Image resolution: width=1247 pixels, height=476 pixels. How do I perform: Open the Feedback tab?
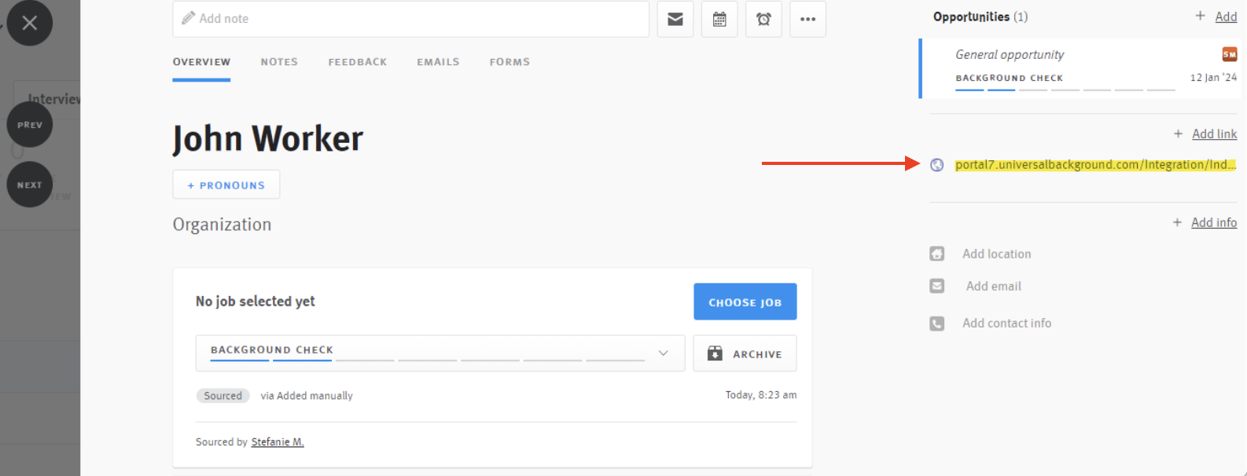click(357, 62)
